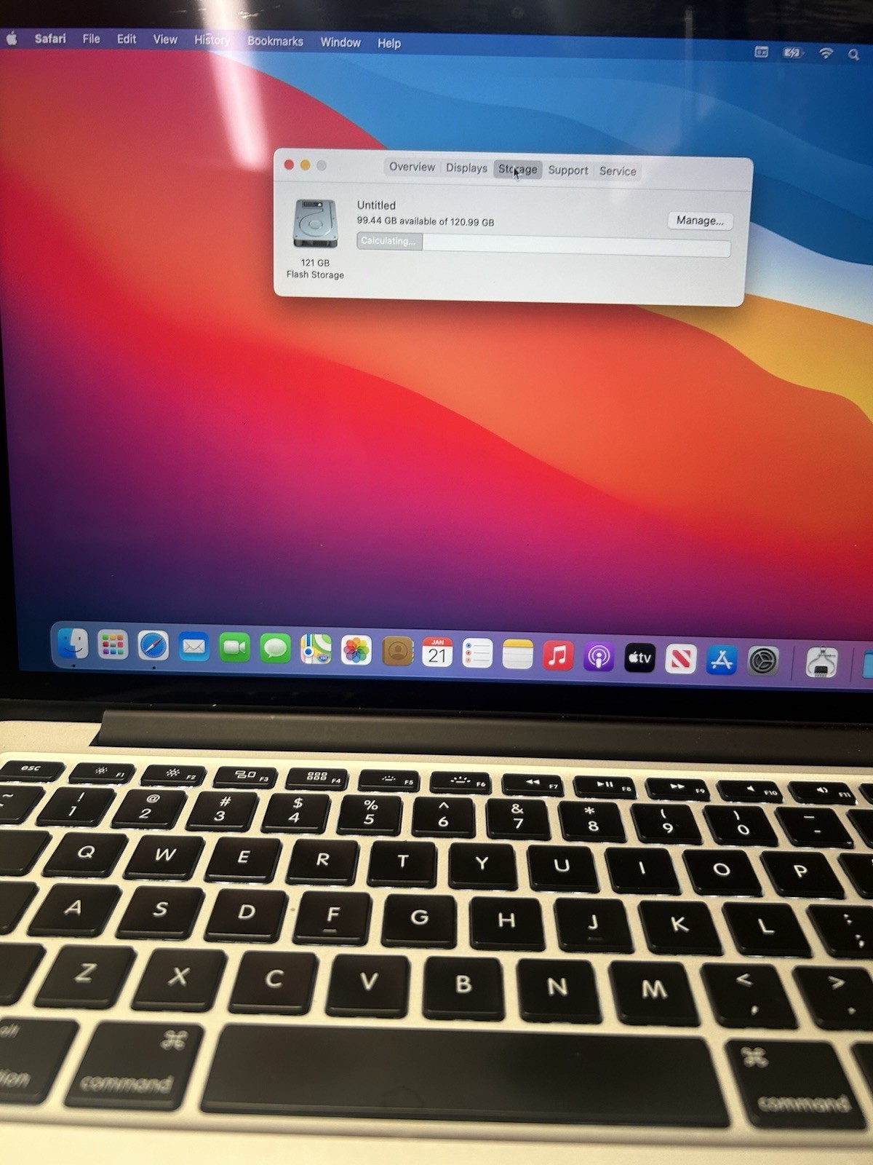Screen dimensions: 873x1165
Task: Click the Manage... button
Action: click(700, 221)
